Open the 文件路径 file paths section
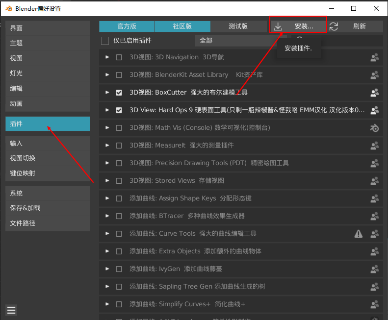 [x=48, y=223]
